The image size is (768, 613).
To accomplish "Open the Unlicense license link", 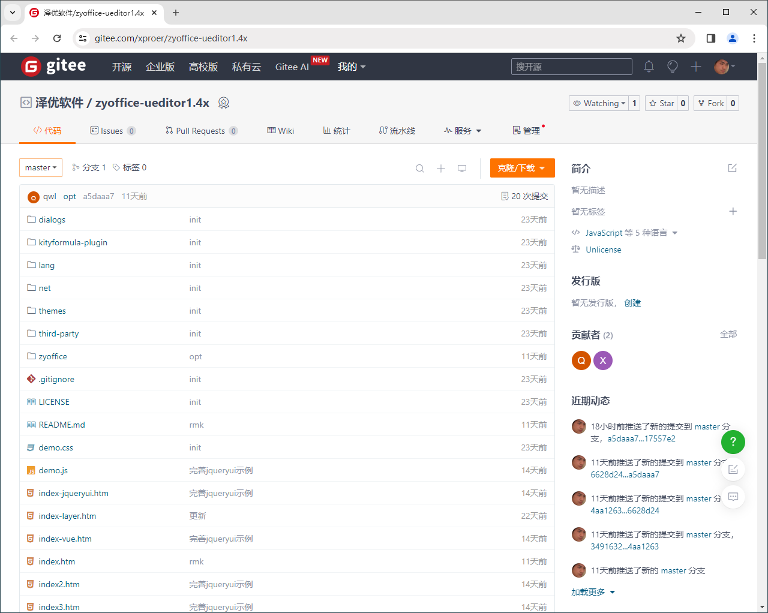I will pos(604,250).
